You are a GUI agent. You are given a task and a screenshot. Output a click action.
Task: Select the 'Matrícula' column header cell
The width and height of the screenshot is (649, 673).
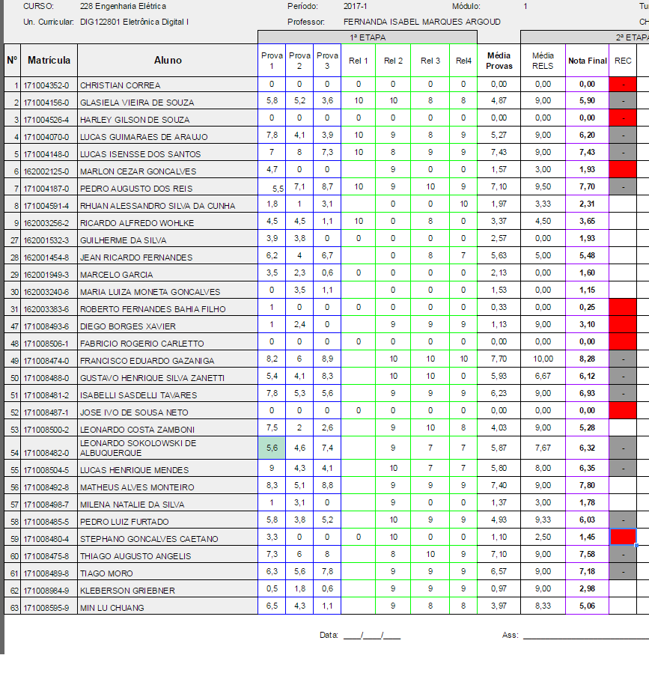(49, 60)
